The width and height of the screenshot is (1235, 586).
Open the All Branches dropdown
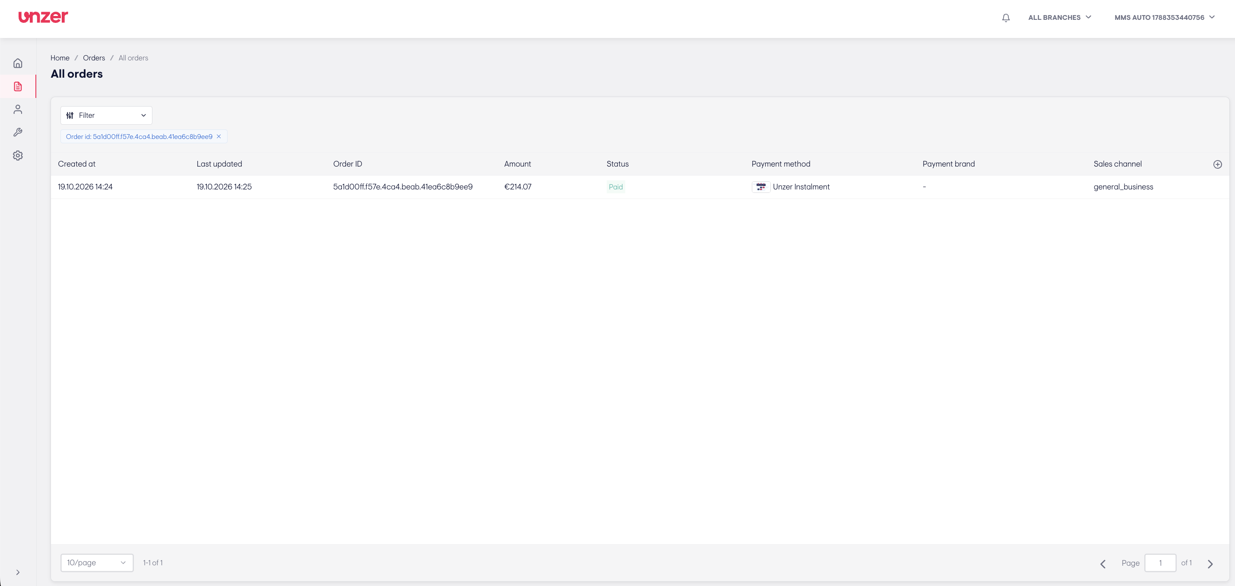pyautogui.click(x=1060, y=17)
